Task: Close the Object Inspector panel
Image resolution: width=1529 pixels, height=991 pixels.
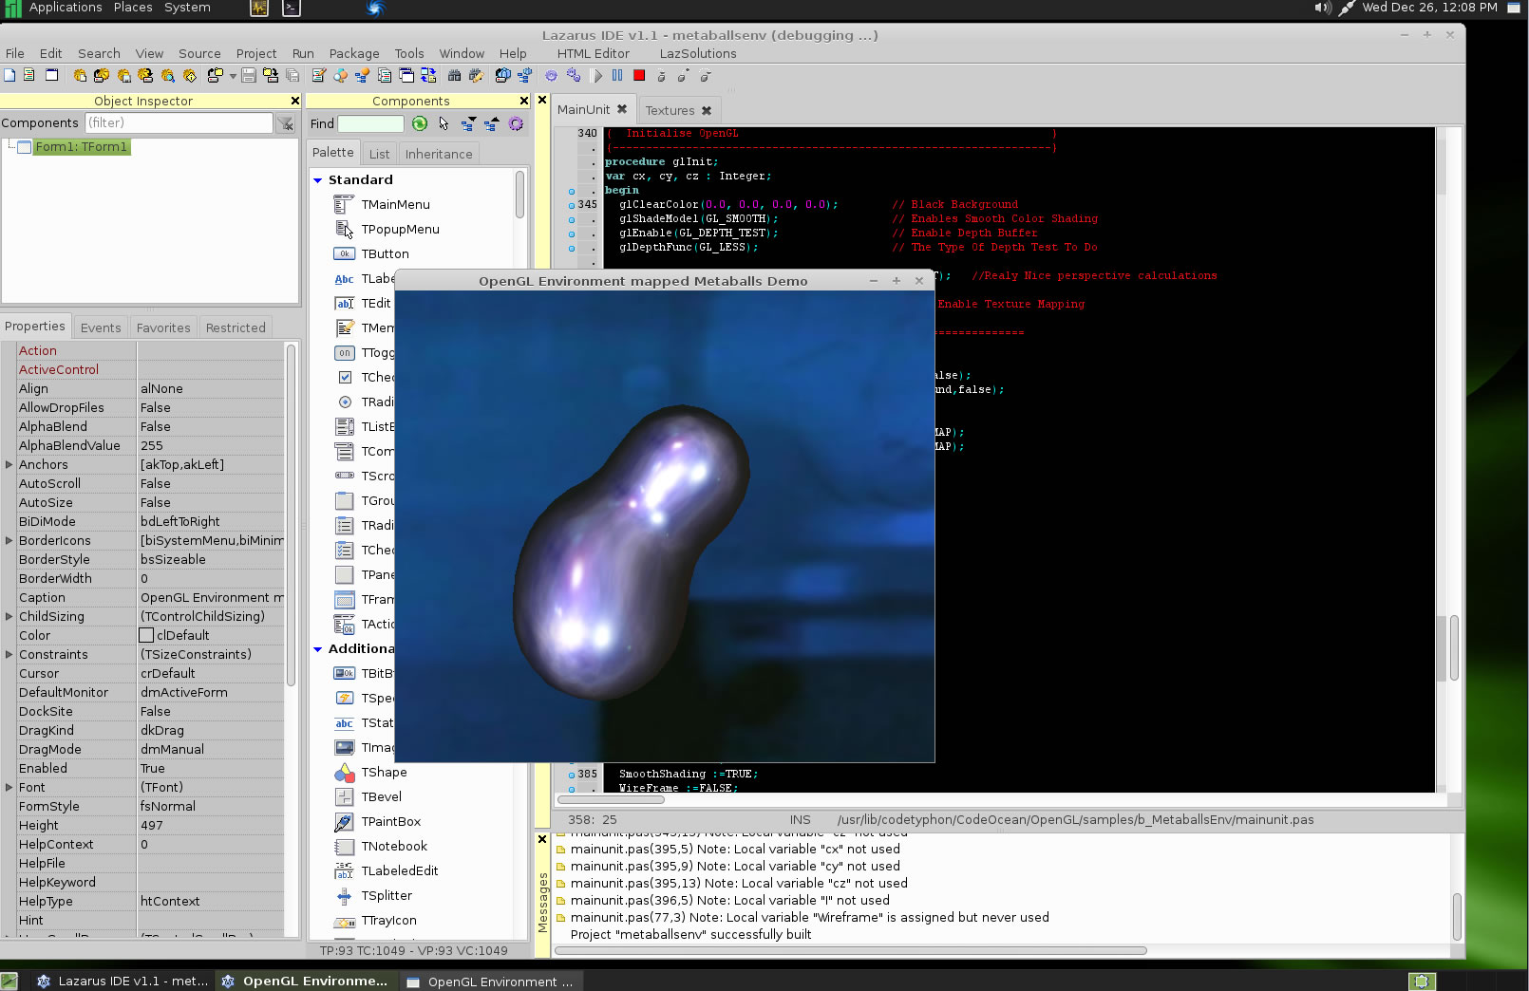Action: 294,101
